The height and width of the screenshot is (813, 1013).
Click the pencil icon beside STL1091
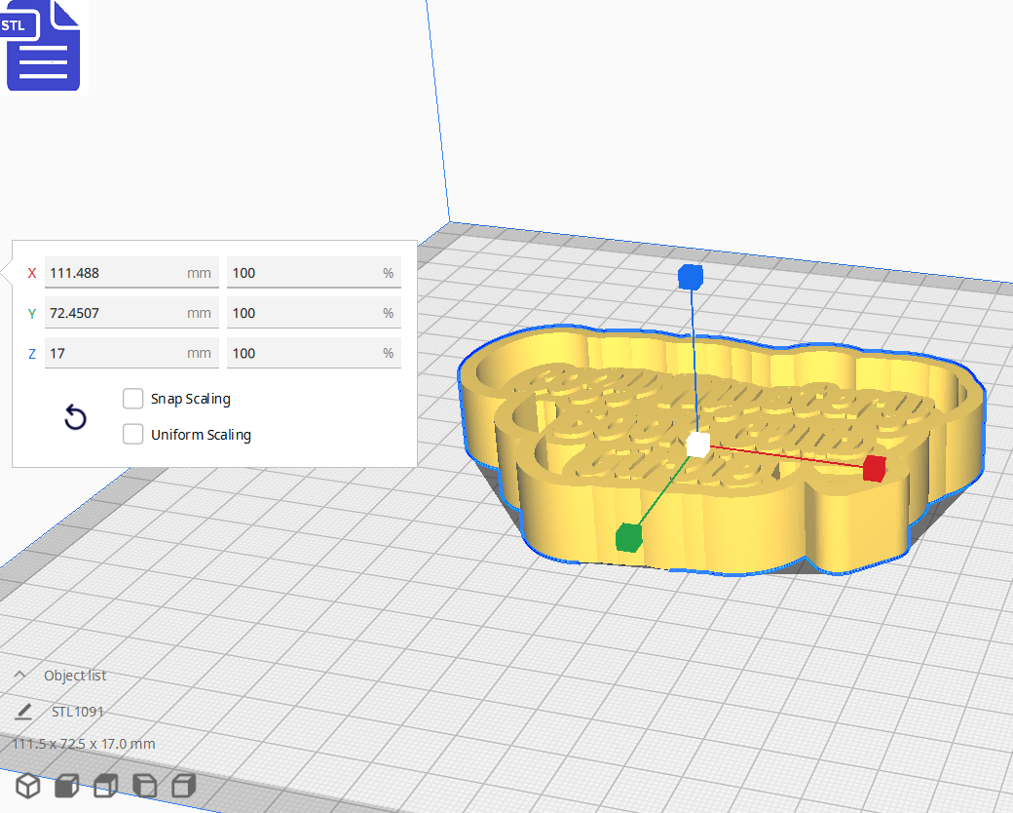pos(23,712)
